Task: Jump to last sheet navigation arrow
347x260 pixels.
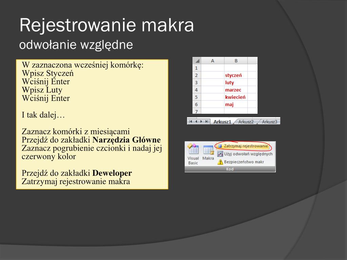Action: (x=206, y=122)
